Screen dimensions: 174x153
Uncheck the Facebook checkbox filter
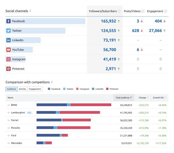coord(49,89)
